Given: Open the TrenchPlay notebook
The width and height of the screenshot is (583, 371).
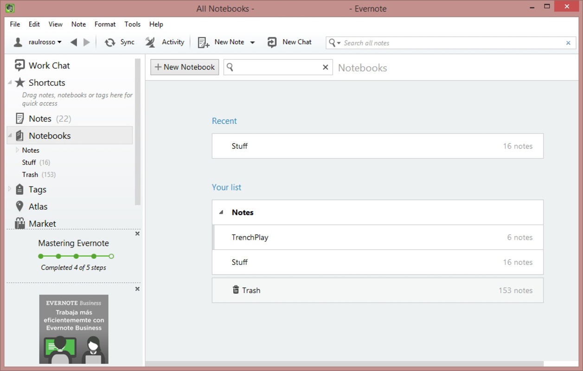Looking at the screenshot, I should coord(378,237).
